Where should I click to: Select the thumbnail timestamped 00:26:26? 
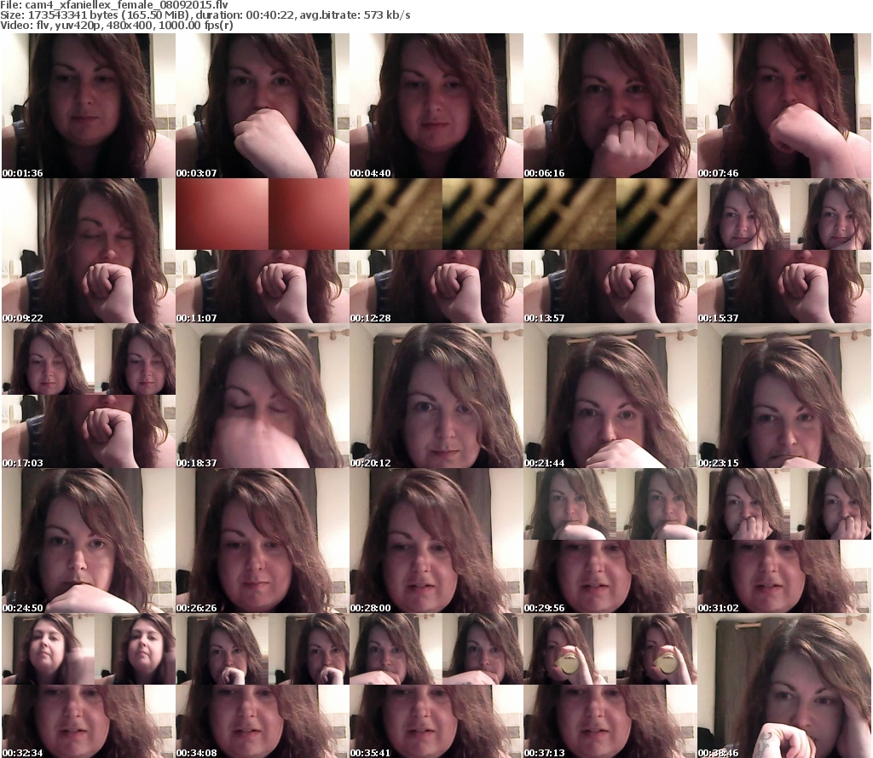(263, 541)
